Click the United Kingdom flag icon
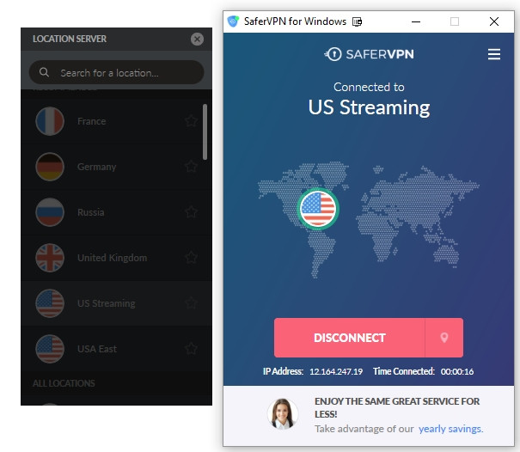Image resolution: width=520 pixels, height=452 pixels. 50,258
